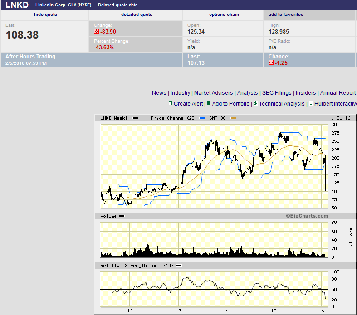Click the red down-arrow icon next to -1.25
The height and width of the screenshot is (315, 357).
(271, 63)
